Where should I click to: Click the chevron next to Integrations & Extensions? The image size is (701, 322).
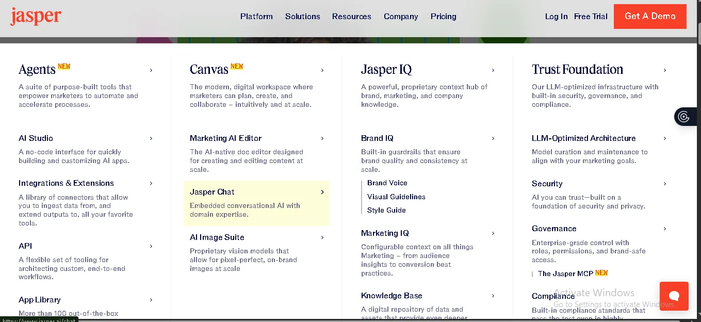[x=151, y=183]
